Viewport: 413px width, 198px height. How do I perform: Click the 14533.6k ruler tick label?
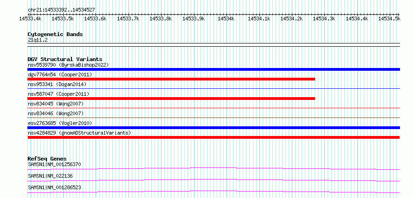coord(95,19)
